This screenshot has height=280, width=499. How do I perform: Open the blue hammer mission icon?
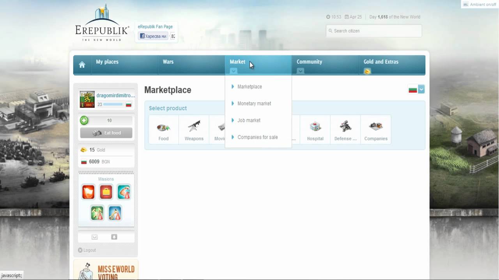coord(115,213)
